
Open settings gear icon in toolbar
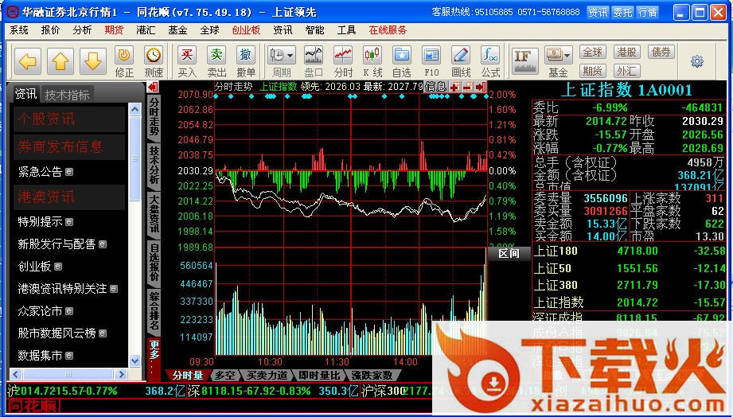click(696, 61)
